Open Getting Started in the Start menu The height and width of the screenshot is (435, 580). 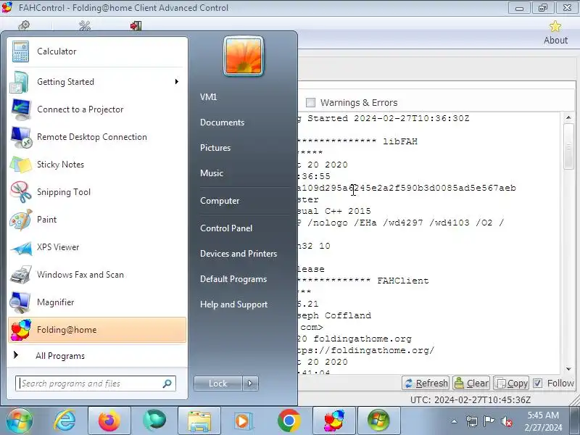tap(96, 82)
